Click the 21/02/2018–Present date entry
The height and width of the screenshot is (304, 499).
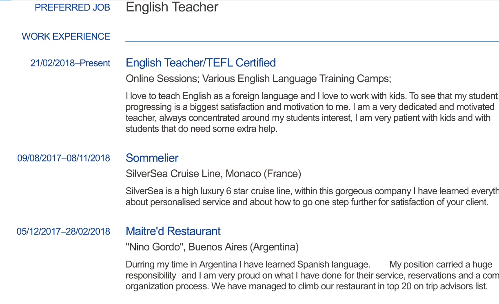tap(70, 63)
